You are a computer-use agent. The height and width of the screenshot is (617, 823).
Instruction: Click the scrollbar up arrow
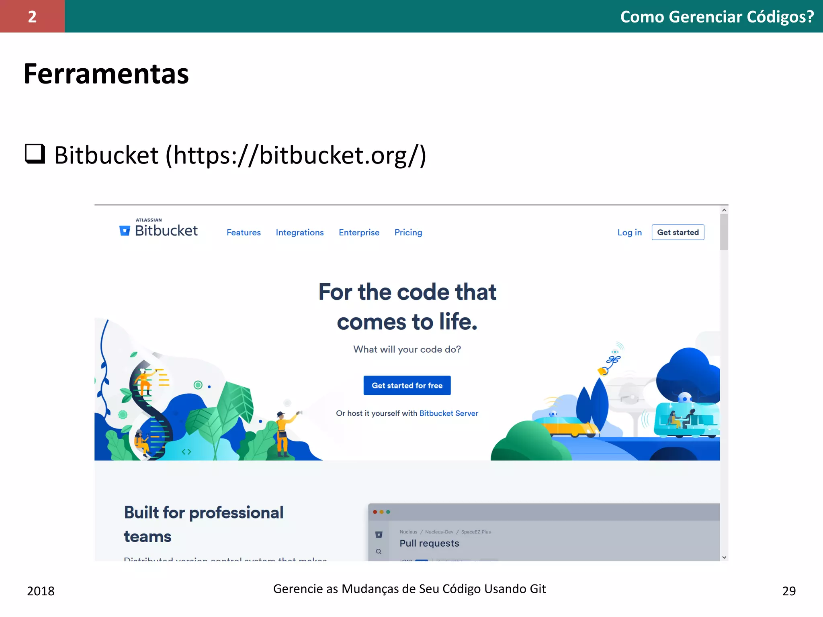(724, 210)
